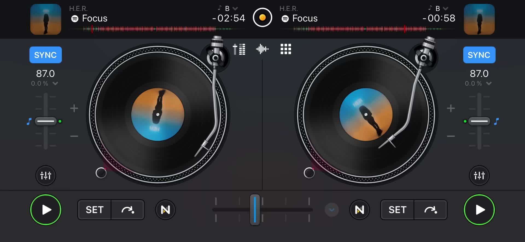The image size is (525, 242).
Task: Click the crossfader handle
Action: 255,210
